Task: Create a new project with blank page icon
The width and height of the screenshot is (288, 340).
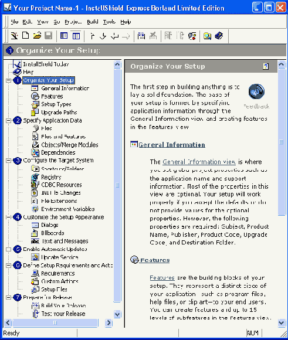Action: click(x=26, y=36)
